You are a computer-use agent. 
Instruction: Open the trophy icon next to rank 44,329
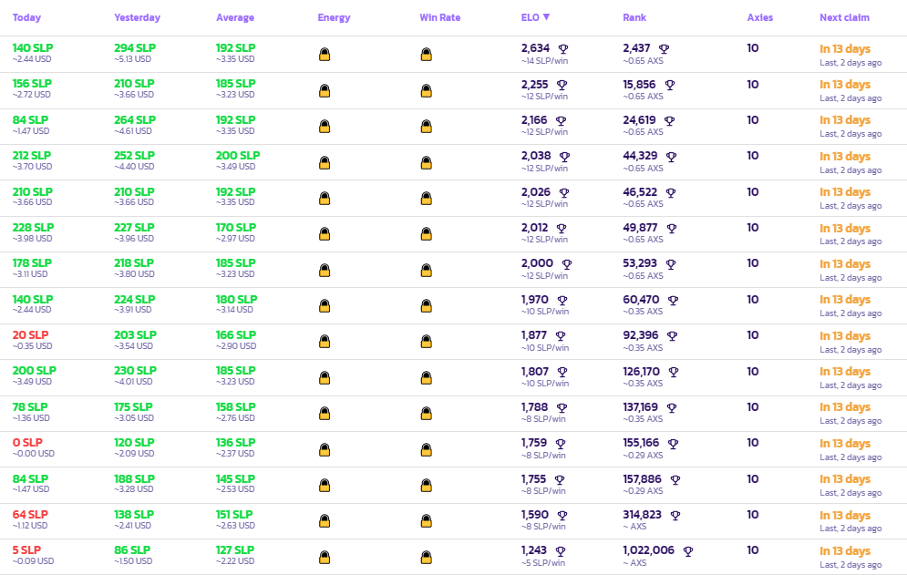coord(671,157)
